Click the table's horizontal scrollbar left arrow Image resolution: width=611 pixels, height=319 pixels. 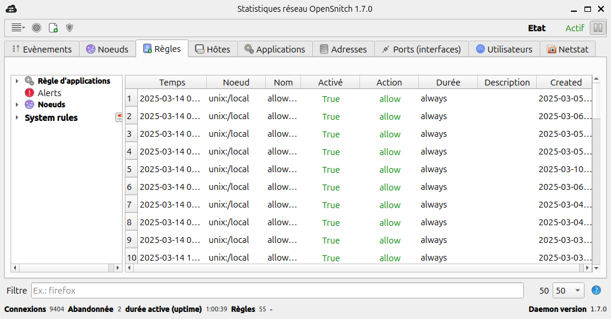[130, 268]
